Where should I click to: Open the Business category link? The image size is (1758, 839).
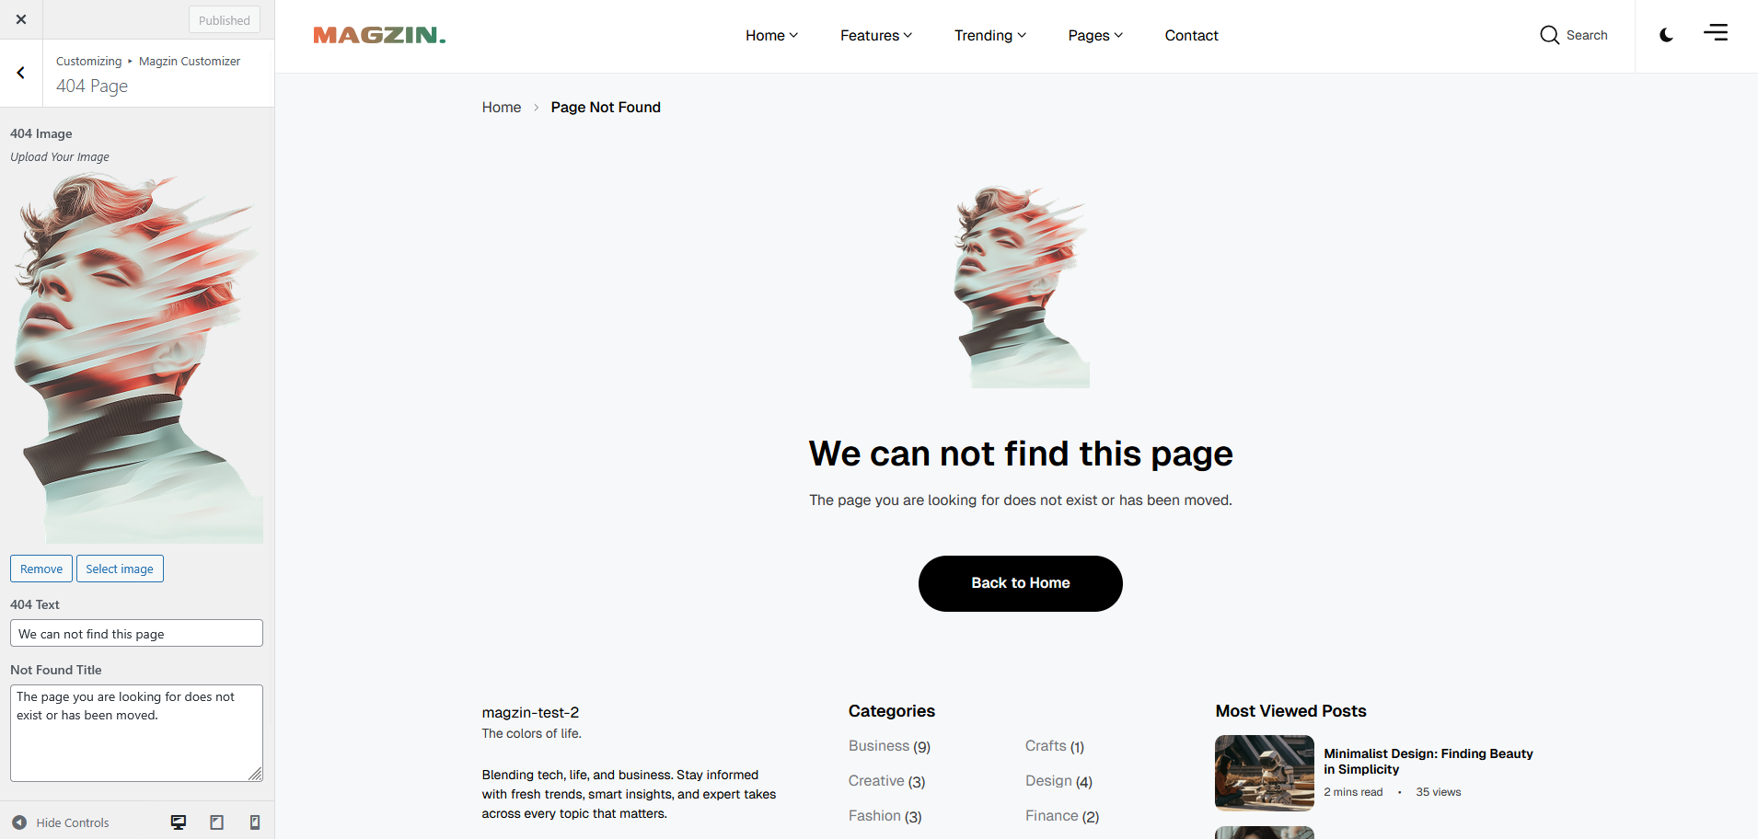point(879,746)
